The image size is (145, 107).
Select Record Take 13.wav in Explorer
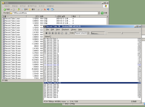tap(13, 44)
